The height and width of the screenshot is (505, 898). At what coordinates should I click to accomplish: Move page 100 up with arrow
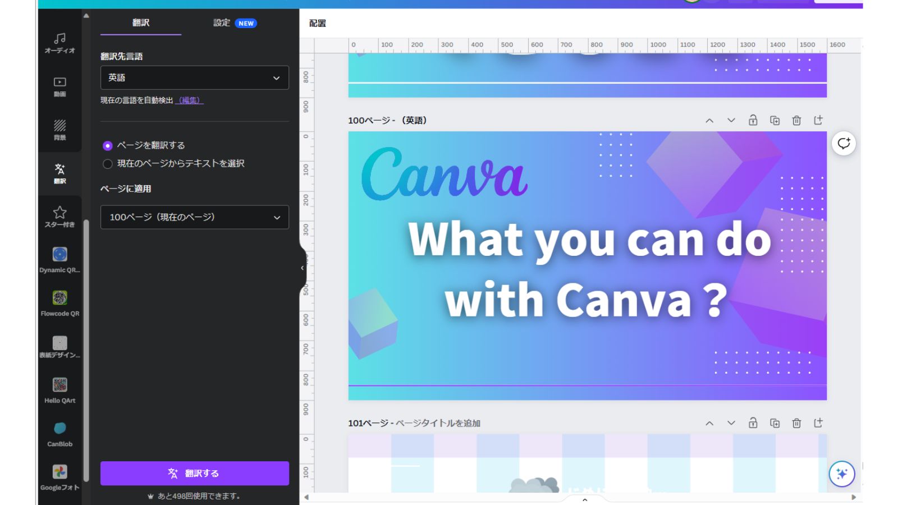[709, 120]
